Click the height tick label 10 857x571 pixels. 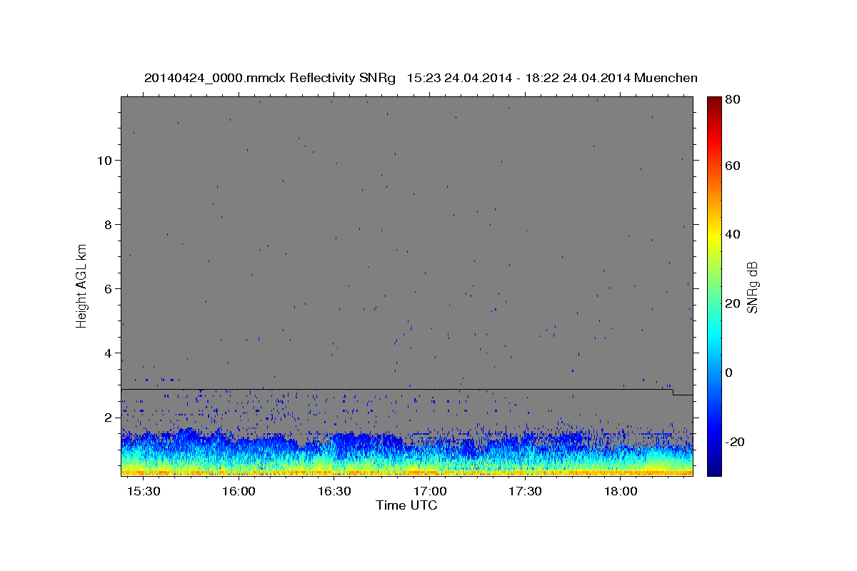pyautogui.click(x=106, y=160)
